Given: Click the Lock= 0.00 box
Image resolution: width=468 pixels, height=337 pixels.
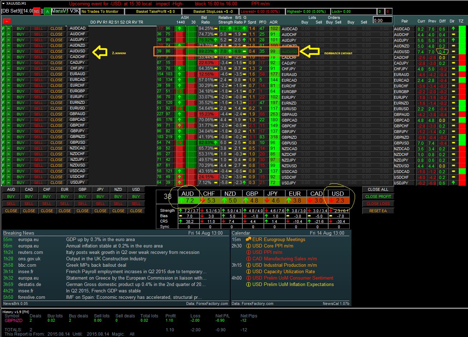Looking at the screenshot, I should point(353,11).
